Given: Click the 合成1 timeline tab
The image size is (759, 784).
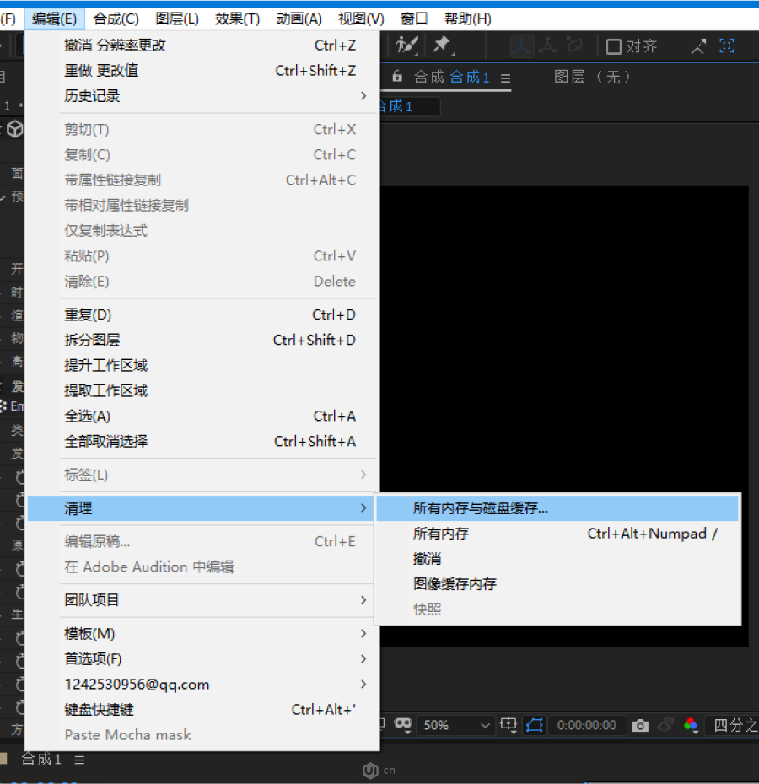Looking at the screenshot, I should coord(41,759).
